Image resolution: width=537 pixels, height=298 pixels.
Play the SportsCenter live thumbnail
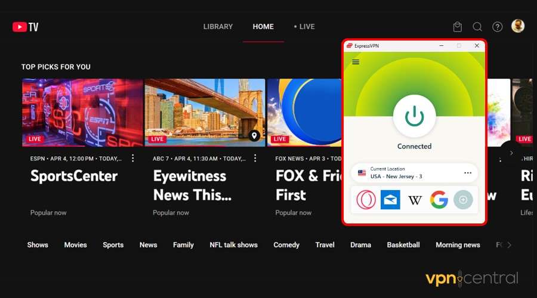82,113
